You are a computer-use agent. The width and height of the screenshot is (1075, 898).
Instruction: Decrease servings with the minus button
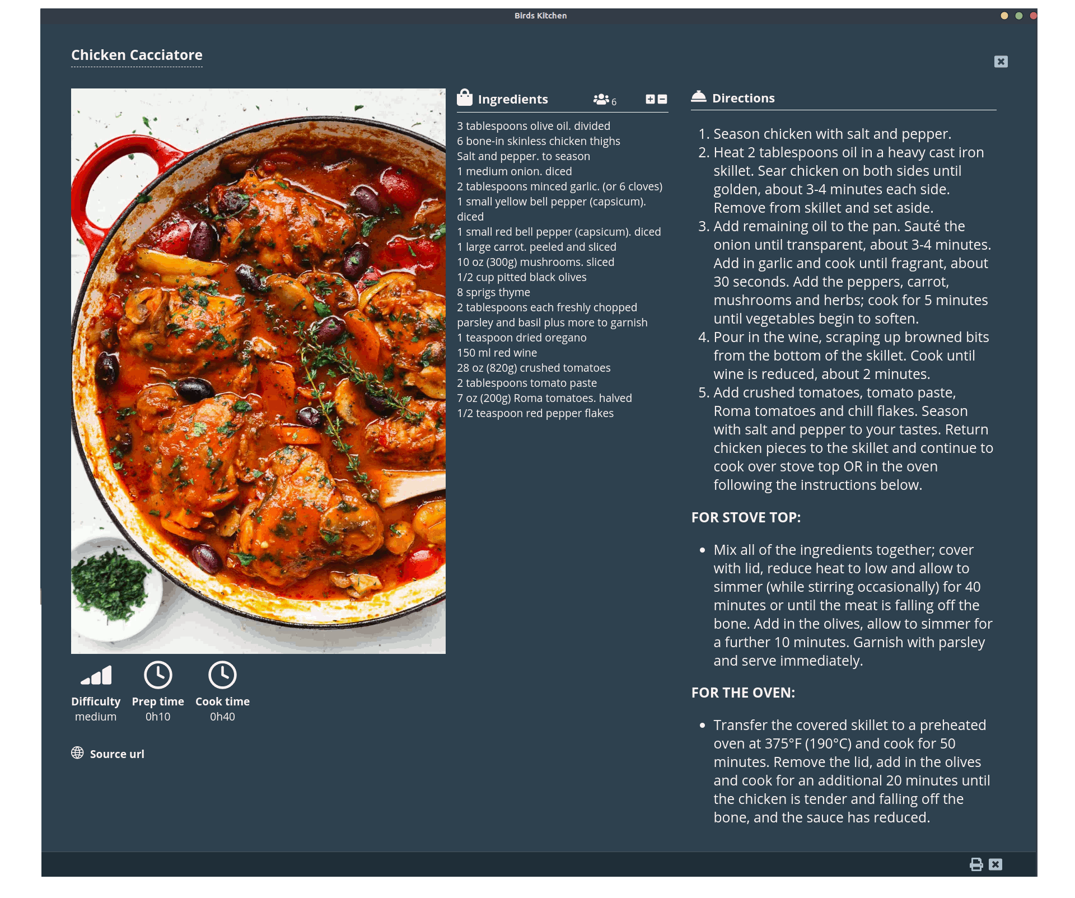pyautogui.click(x=662, y=99)
